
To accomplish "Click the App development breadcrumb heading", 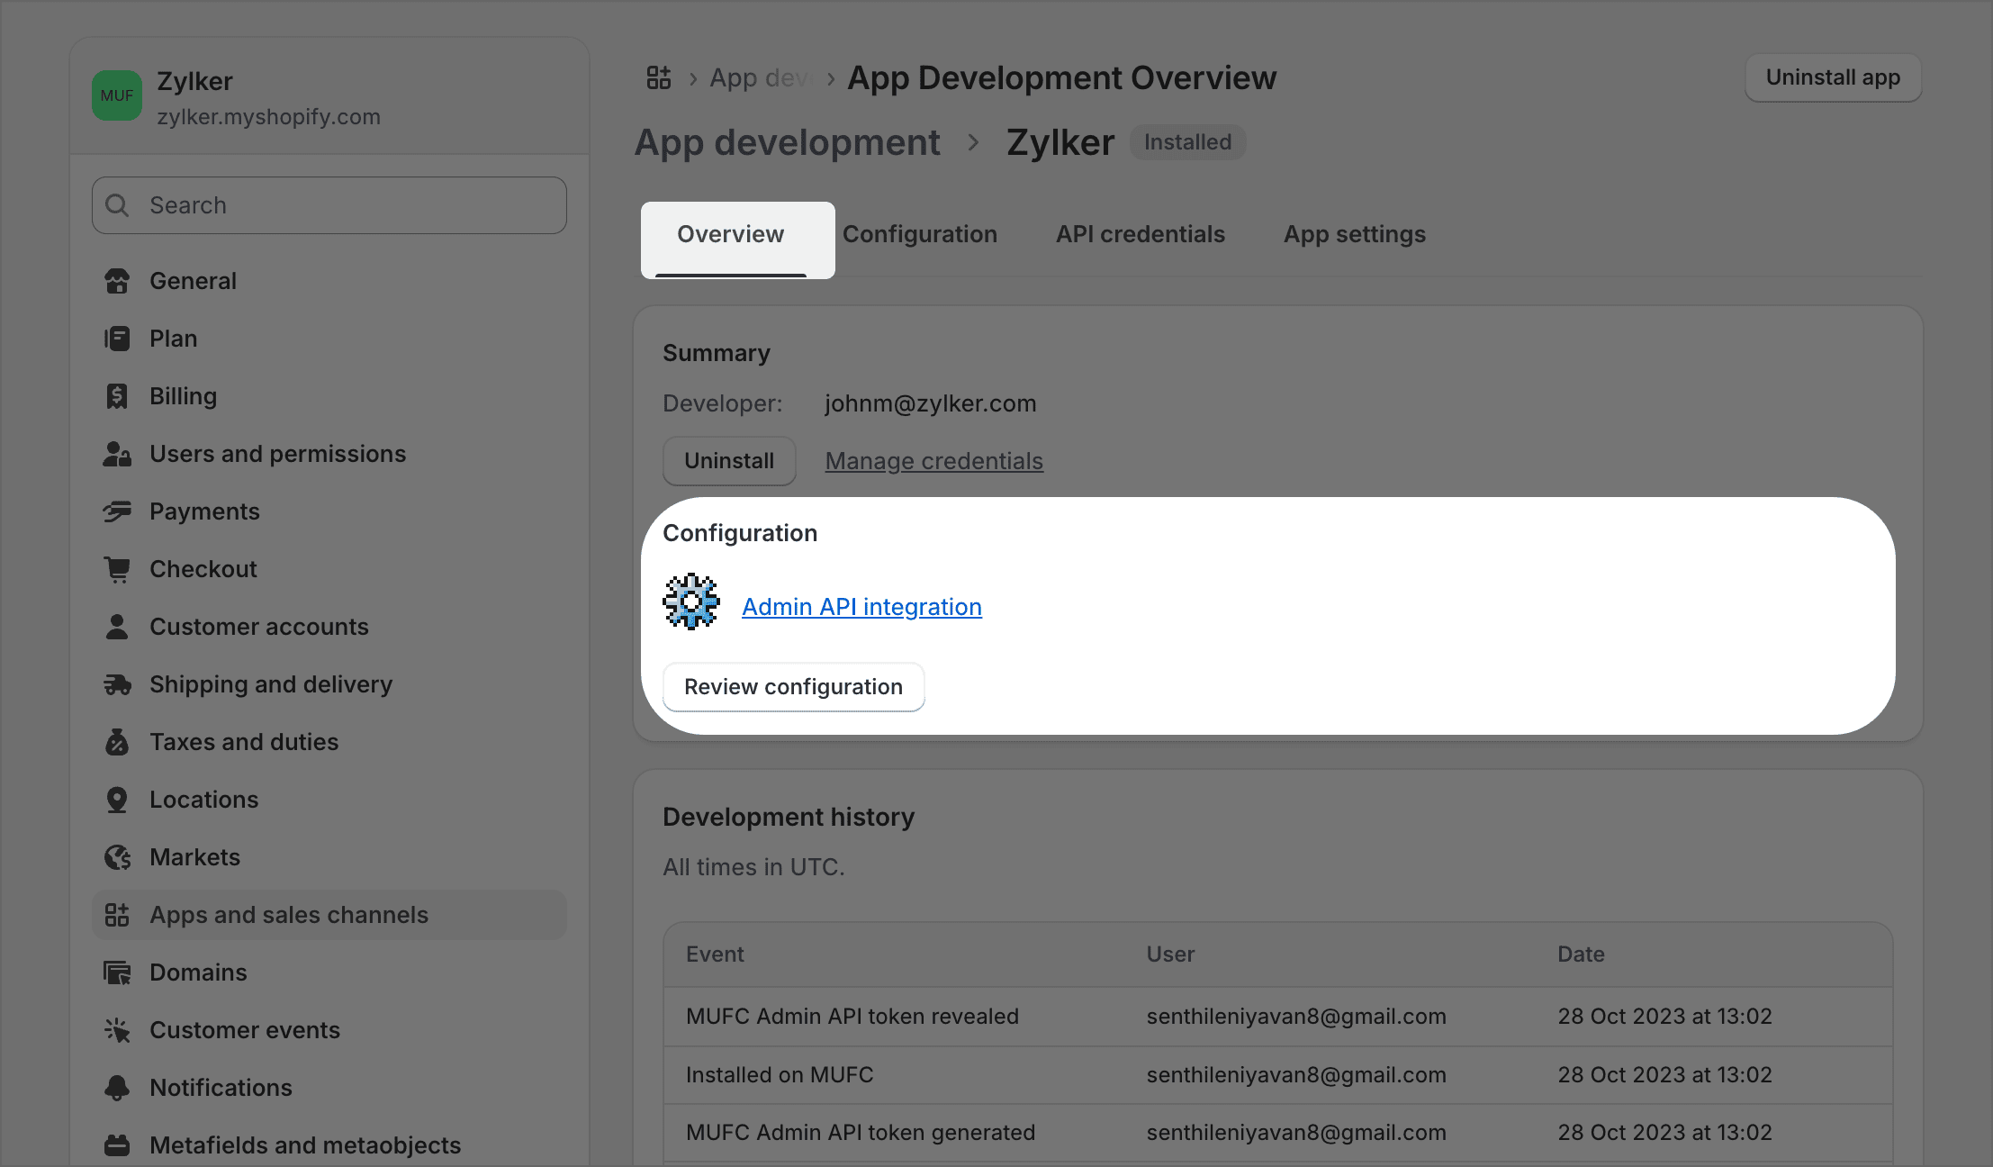I will 787,143.
